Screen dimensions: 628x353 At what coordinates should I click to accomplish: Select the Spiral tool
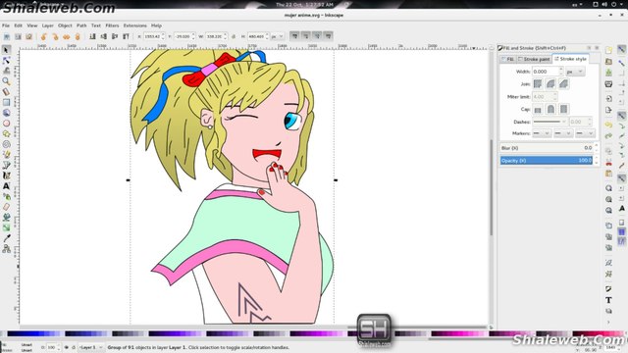(6, 144)
